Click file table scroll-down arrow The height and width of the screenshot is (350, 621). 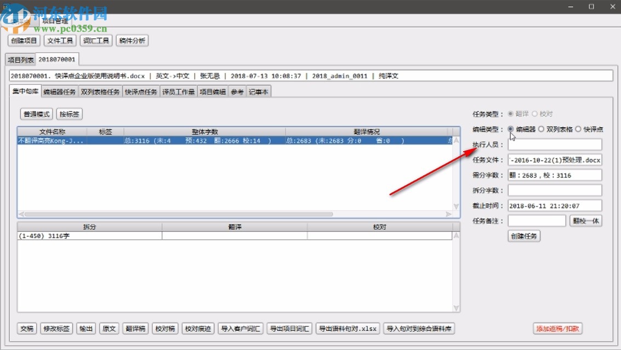[x=456, y=206]
